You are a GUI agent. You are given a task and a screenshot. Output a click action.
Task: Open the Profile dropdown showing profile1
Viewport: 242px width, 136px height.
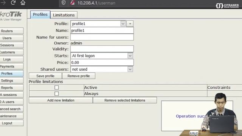[x=98, y=24]
